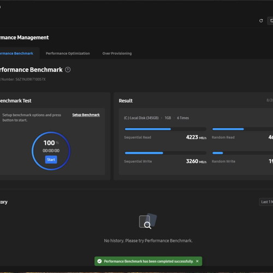Click the Random Write progress bar
This screenshot has width=273, height=273.
[242, 153]
